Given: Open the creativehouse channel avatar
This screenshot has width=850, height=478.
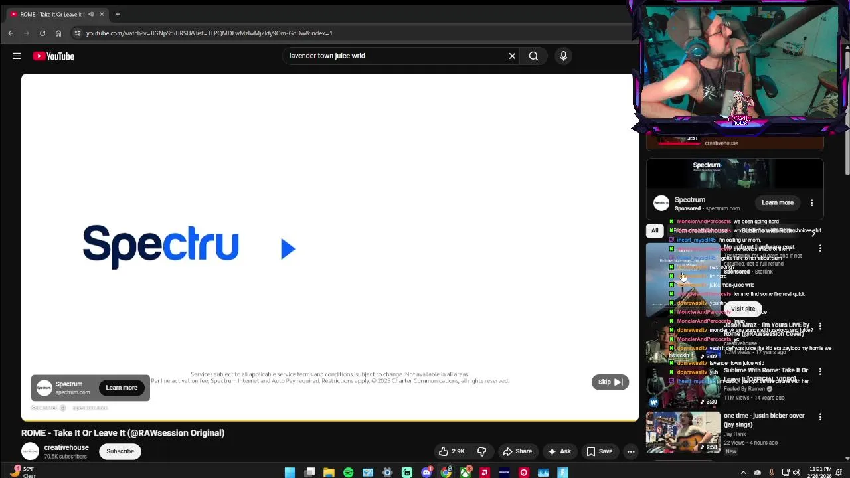Looking at the screenshot, I should coord(30,452).
